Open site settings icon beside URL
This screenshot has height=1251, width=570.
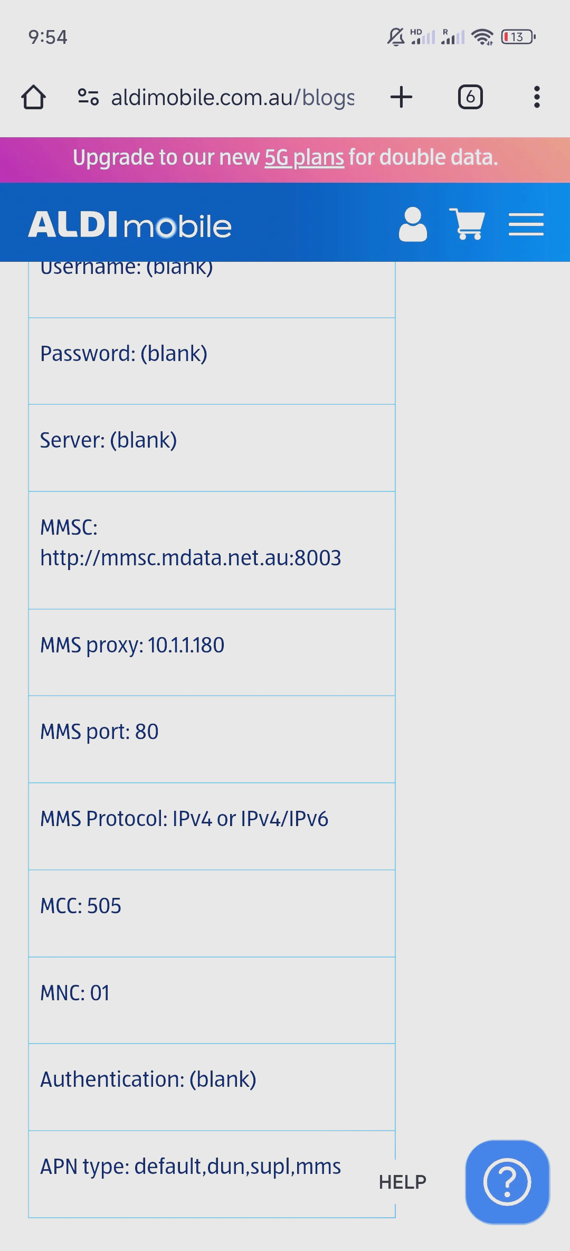pyautogui.click(x=88, y=97)
